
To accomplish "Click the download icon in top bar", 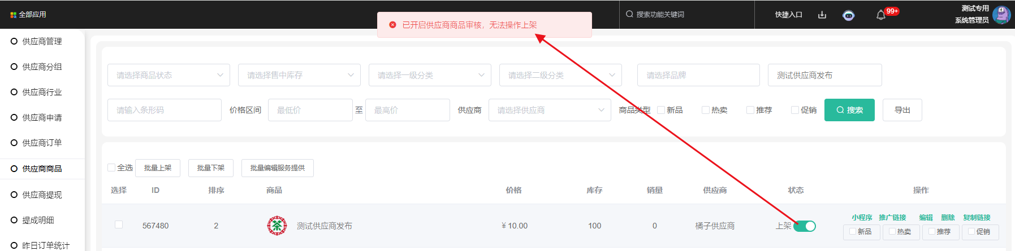I will coord(822,15).
